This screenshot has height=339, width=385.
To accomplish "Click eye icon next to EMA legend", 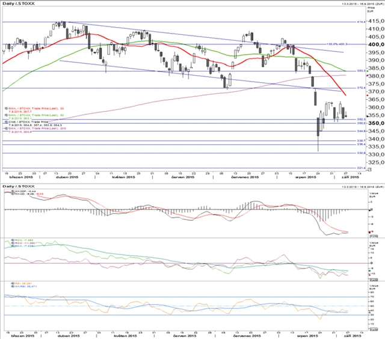I will pos(13,246).
